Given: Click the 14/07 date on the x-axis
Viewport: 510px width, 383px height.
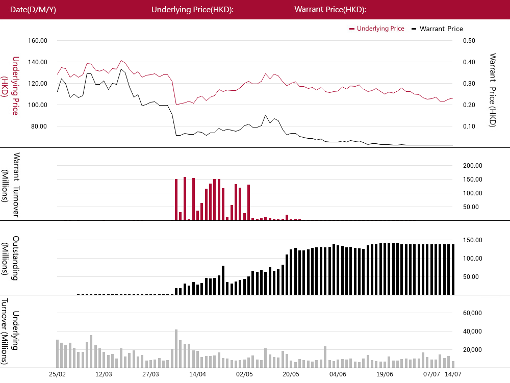Looking at the screenshot, I should tap(453, 374).
